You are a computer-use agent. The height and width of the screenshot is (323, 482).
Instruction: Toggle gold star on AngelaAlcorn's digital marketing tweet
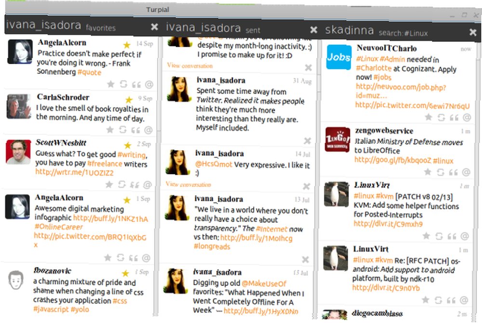click(x=127, y=200)
